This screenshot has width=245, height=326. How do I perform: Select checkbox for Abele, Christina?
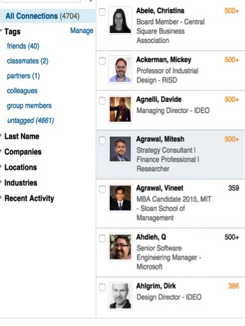102,12
